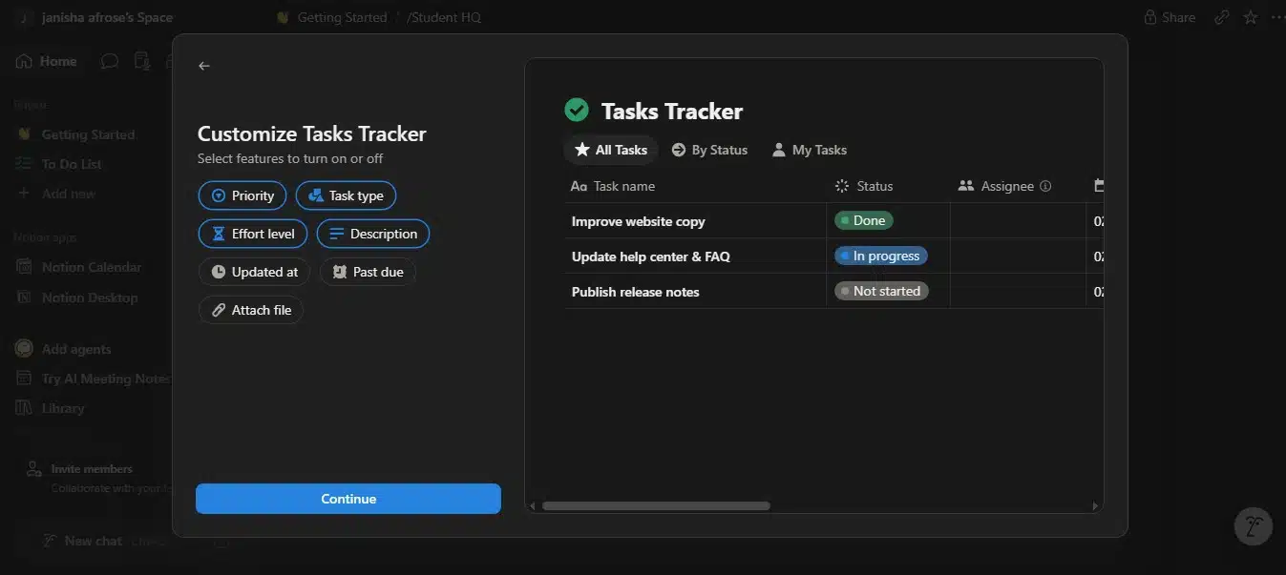Toggle the Priority feature chip

[242, 195]
